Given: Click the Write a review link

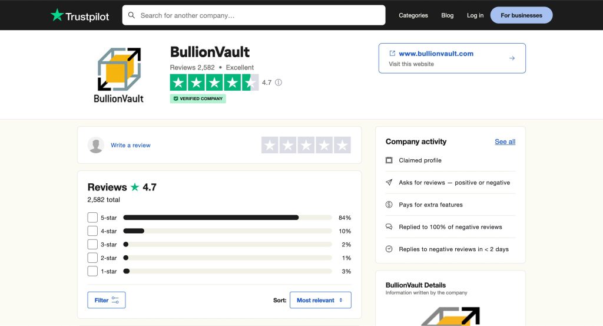Looking at the screenshot, I should pyautogui.click(x=131, y=146).
